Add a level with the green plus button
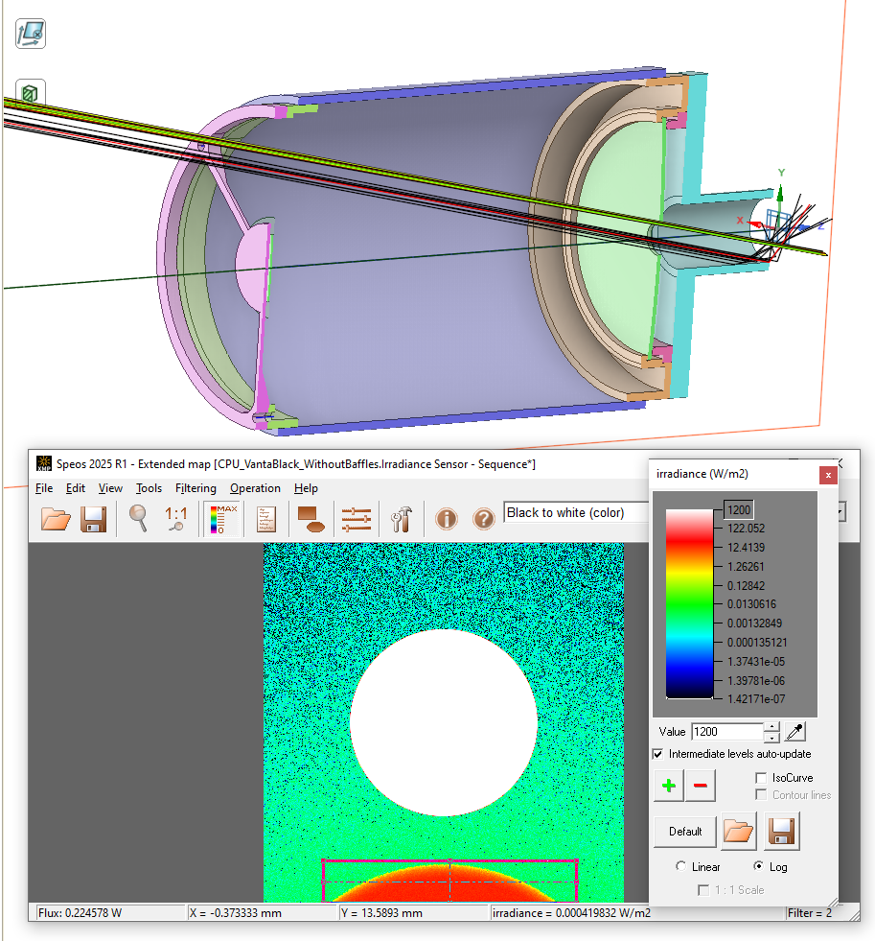The image size is (875, 941). (x=668, y=785)
